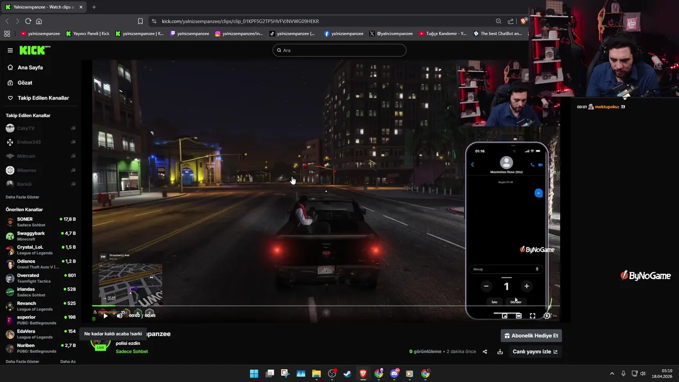679x382 pixels.
Task: Open the yalnizsempanzee Instagram bookmark
Action: 239,33
